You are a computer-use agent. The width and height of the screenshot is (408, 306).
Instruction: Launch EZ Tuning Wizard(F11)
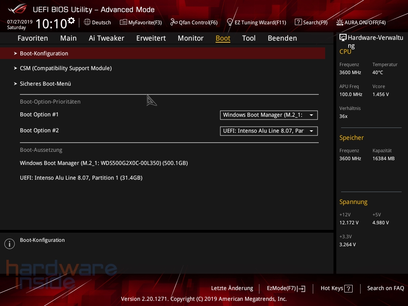point(256,22)
